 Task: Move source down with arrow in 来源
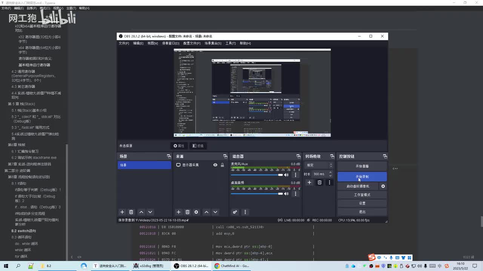[215, 212]
